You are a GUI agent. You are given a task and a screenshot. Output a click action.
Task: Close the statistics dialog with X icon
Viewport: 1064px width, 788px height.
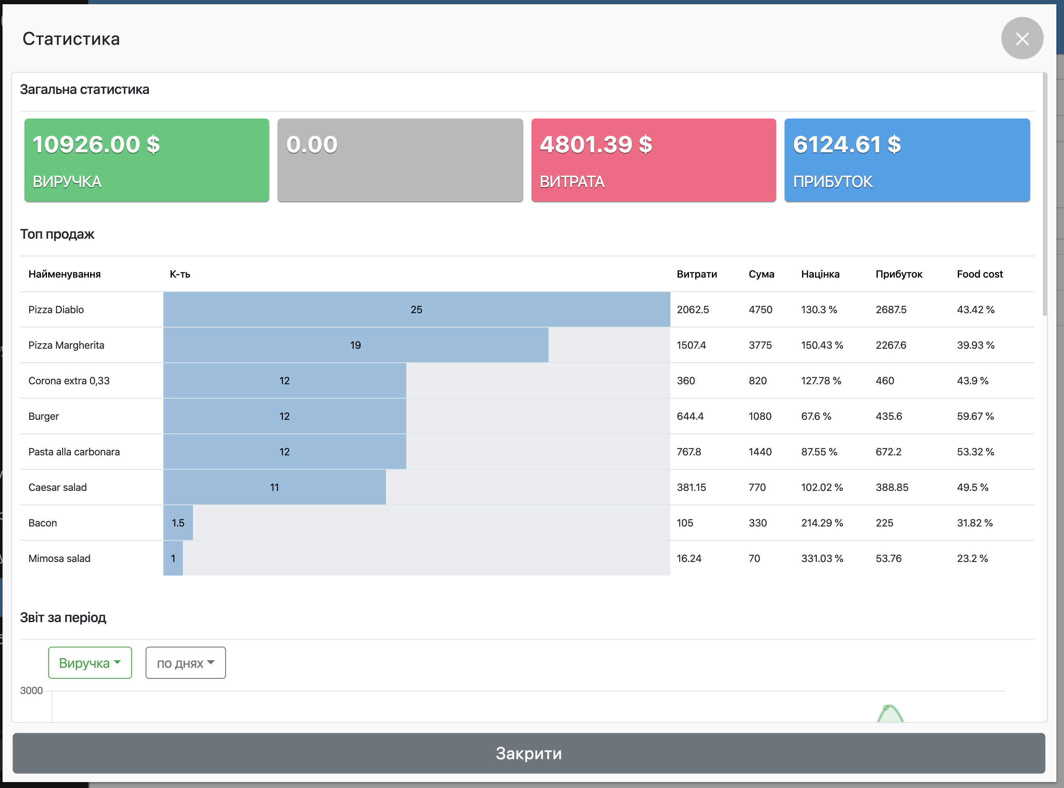pyautogui.click(x=1022, y=39)
